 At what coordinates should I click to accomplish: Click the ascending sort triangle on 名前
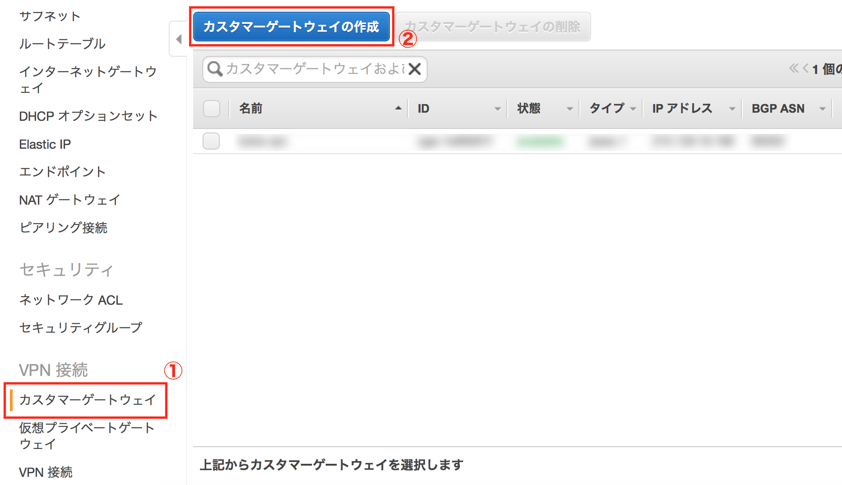coord(398,108)
